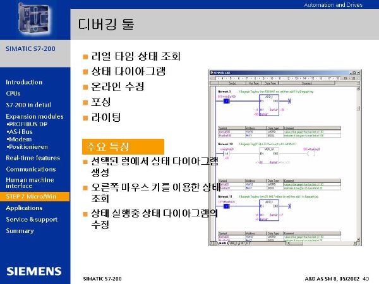
Task: Click the 리얼 타임 상태 조회 bullet
Action: pos(136,56)
